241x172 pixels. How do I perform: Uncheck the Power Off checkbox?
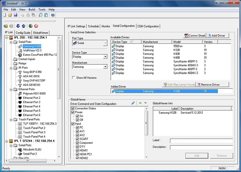click(x=77, y=120)
